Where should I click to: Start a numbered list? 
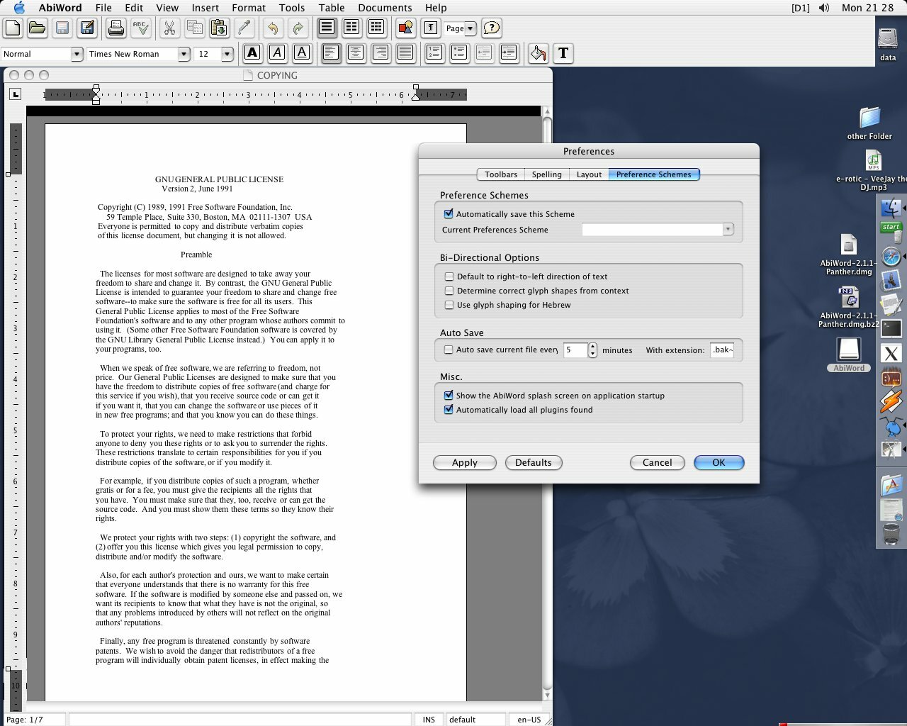pyautogui.click(x=434, y=53)
